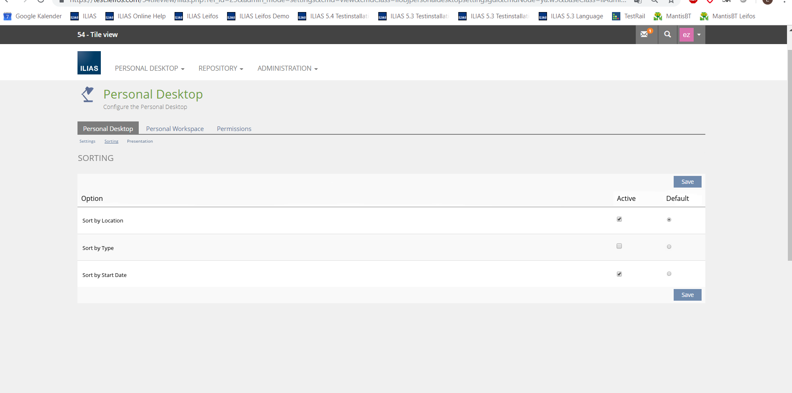Image resolution: width=792 pixels, height=393 pixels.
Task: Click the ILIAS logo
Action: (x=89, y=63)
